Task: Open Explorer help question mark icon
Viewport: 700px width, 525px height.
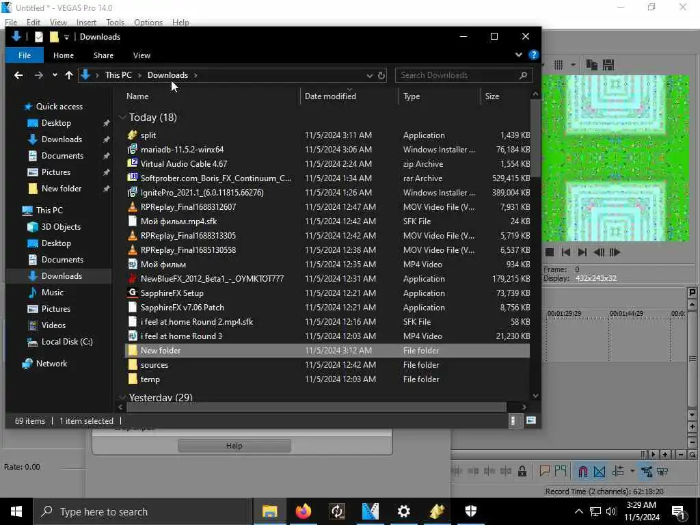Action: pos(533,55)
